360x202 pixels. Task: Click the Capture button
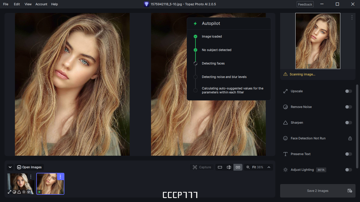click(x=202, y=167)
